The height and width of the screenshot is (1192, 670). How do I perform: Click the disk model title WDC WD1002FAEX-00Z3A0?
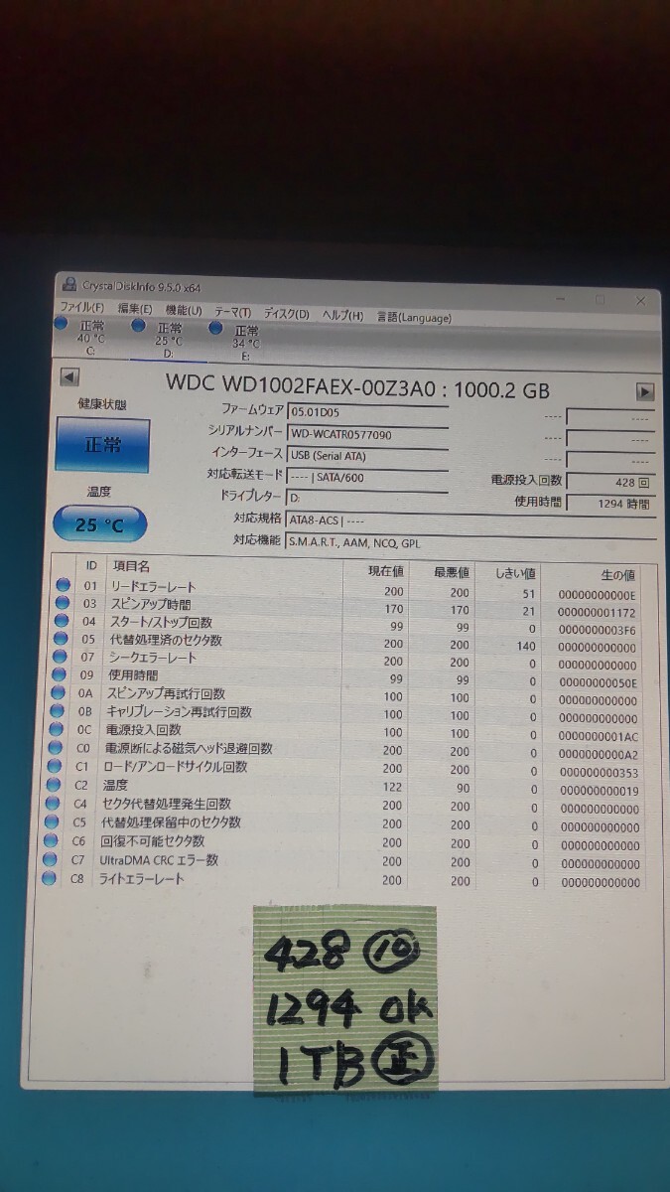pos(300,383)
